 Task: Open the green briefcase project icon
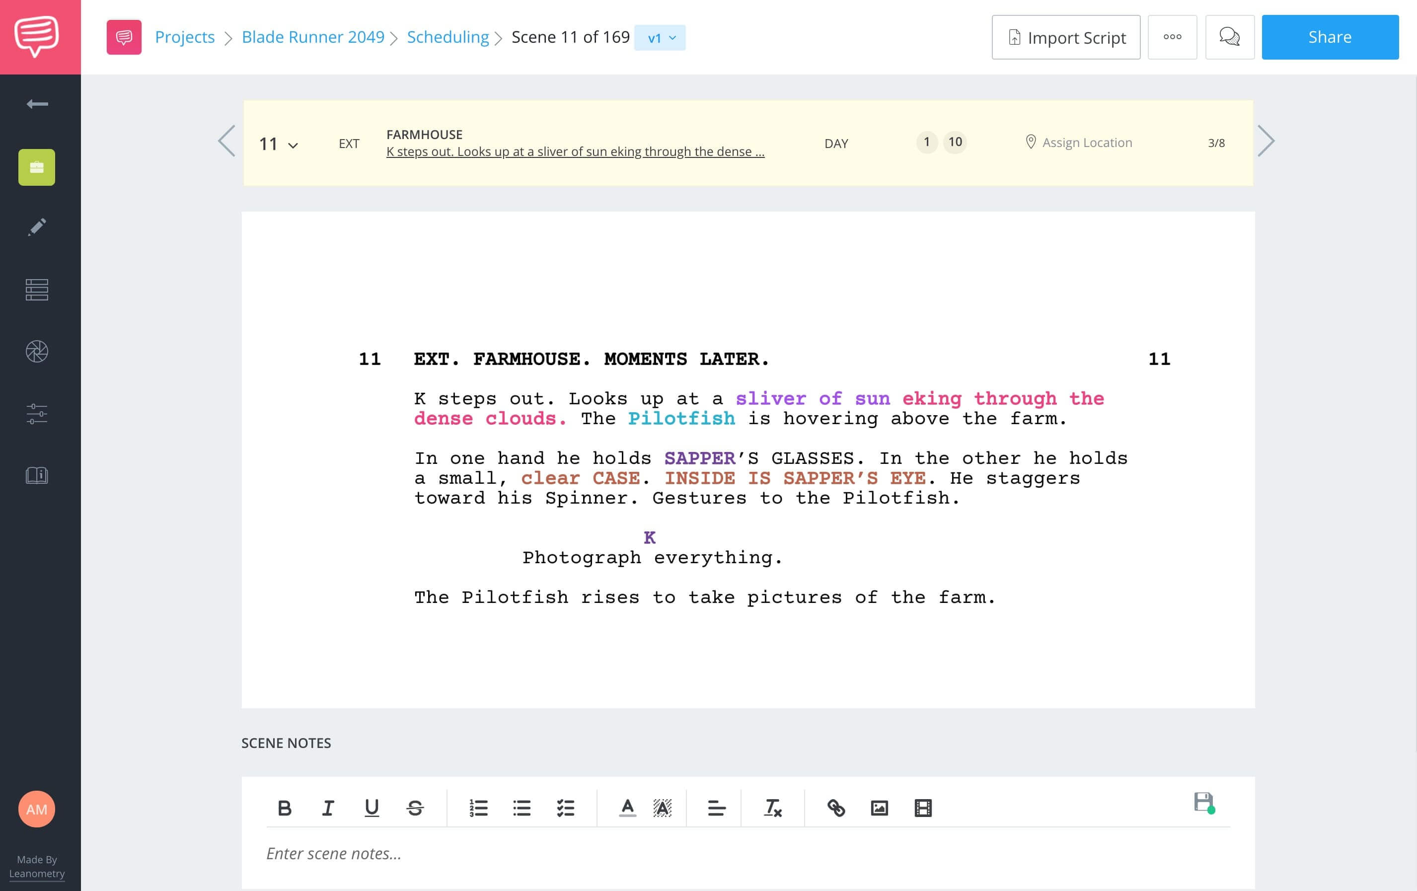coord(36,168)
